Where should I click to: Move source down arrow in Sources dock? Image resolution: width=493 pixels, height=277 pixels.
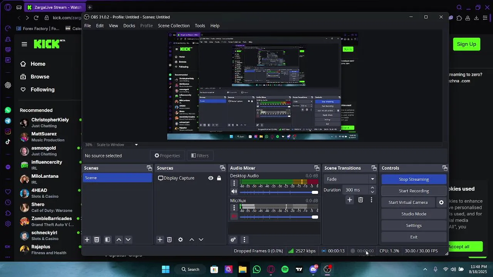coord(201,240)
